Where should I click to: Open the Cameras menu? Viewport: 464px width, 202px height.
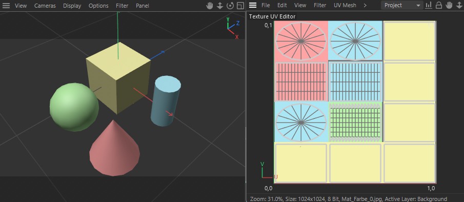tap(45, 6)
